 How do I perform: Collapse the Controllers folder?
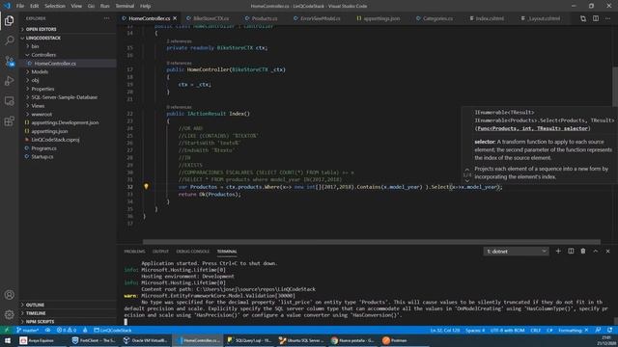[43, 55]
